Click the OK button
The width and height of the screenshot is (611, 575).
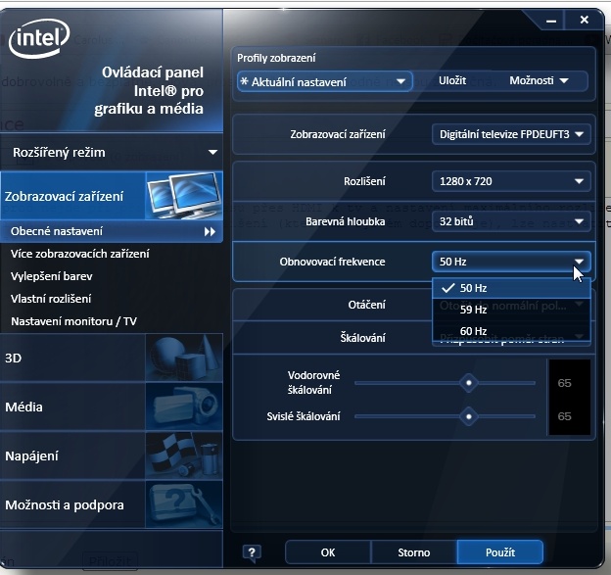tap(328, 552)
